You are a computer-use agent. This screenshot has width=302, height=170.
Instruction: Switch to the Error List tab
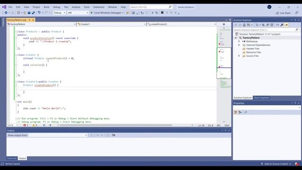12,158
